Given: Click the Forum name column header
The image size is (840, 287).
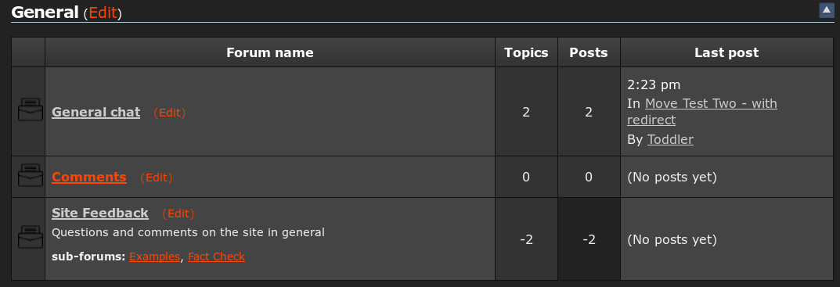Looking at the screenshot, I should click(x=270, y=52).
